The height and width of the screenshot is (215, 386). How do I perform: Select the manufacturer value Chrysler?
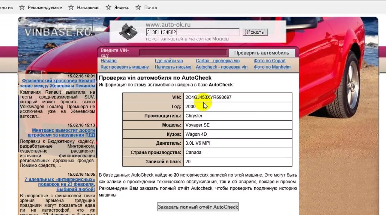(x=194, y=116)
